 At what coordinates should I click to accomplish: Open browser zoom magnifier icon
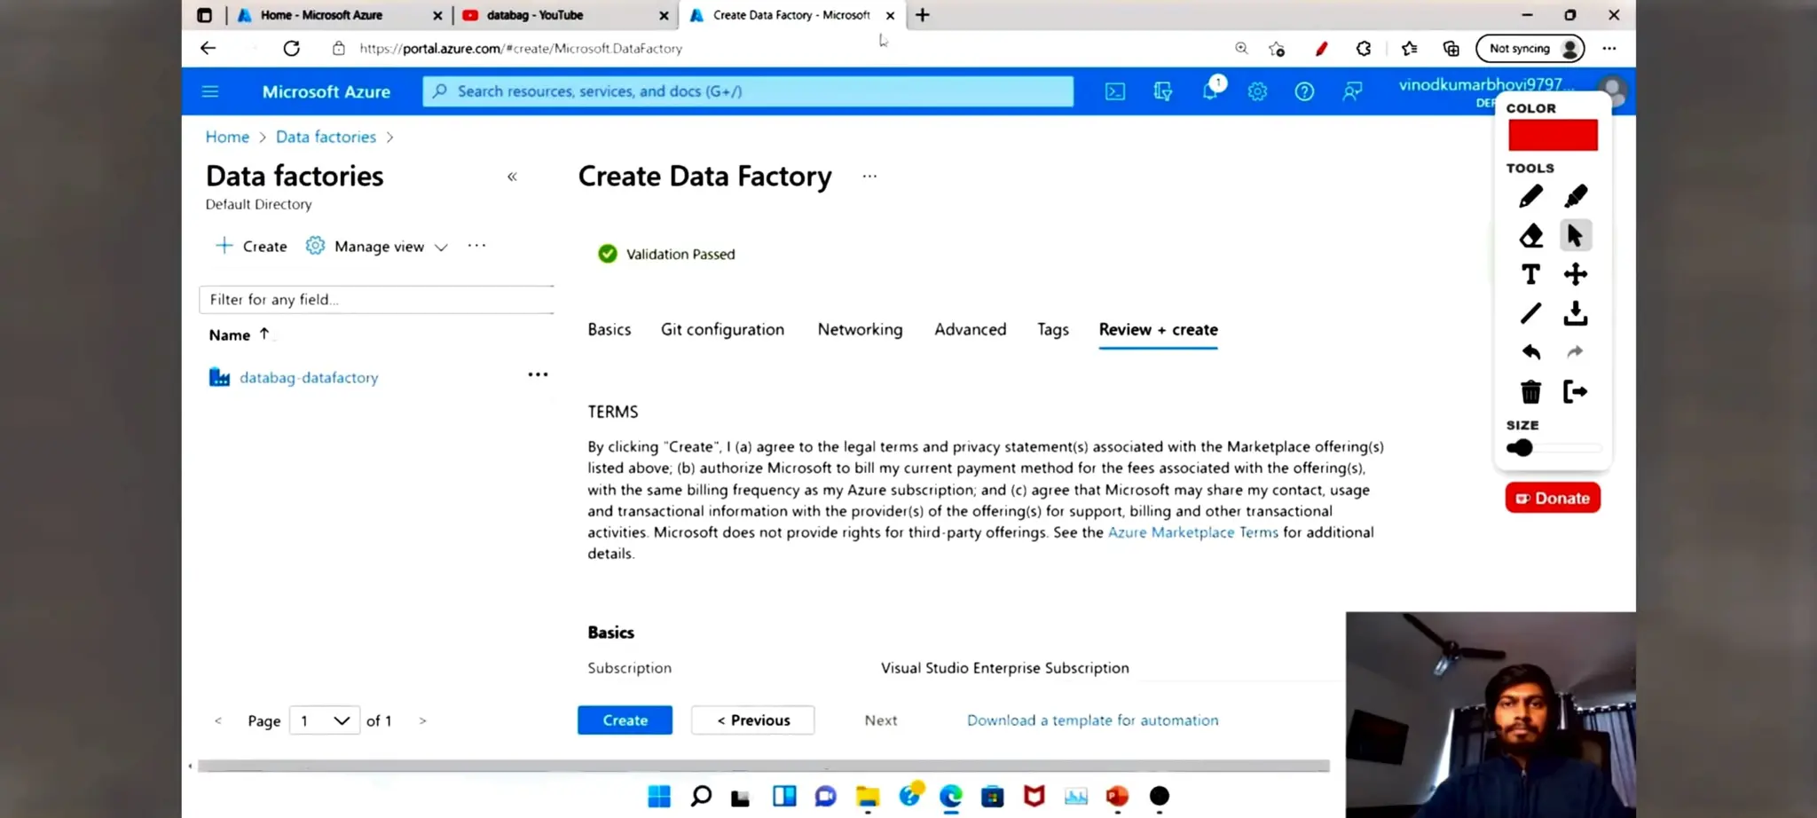click(1241, 48)
